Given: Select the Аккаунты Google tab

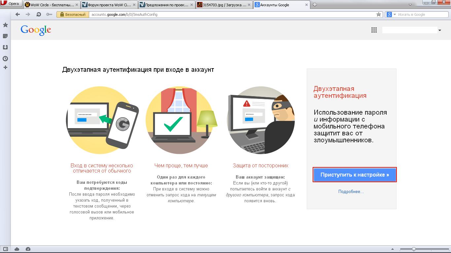Looking at the screenshot, I should point(282,5).
